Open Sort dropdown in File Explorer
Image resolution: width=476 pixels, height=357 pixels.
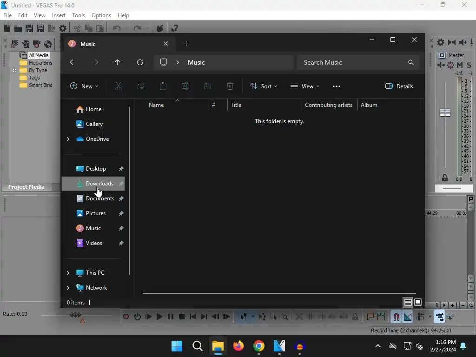coord(264,86)
